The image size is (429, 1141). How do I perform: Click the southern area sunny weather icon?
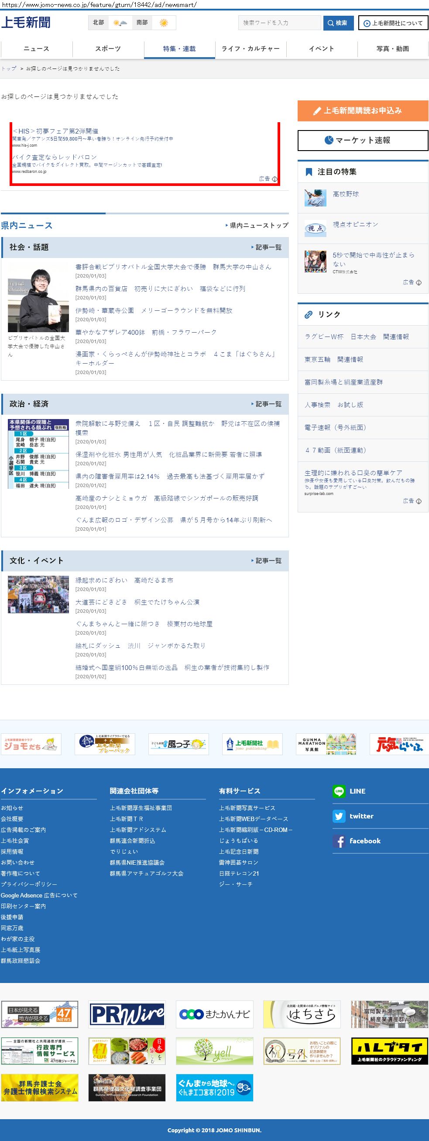[x=164, y=23]
